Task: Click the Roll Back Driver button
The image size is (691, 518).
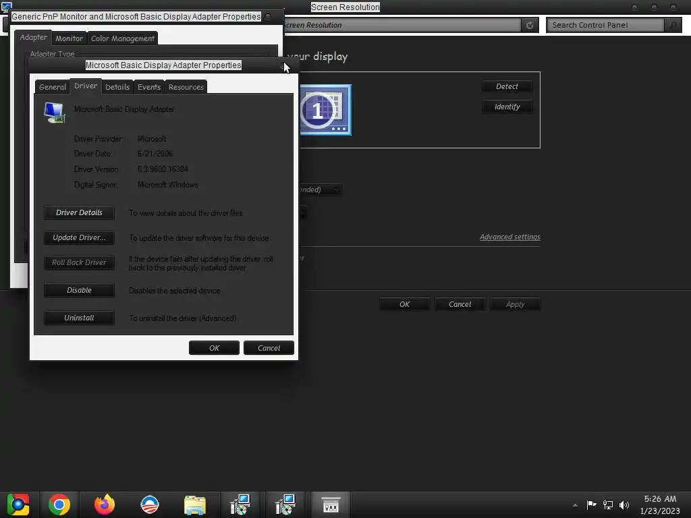Action: [x=79, y=262]
